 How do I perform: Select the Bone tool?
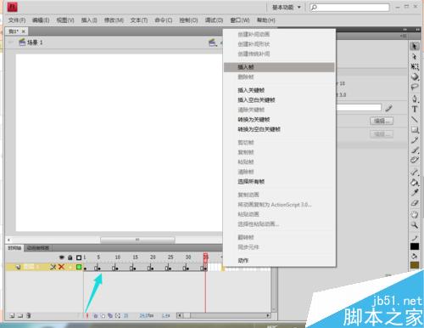pyautogui.click(x=415, y=172)
